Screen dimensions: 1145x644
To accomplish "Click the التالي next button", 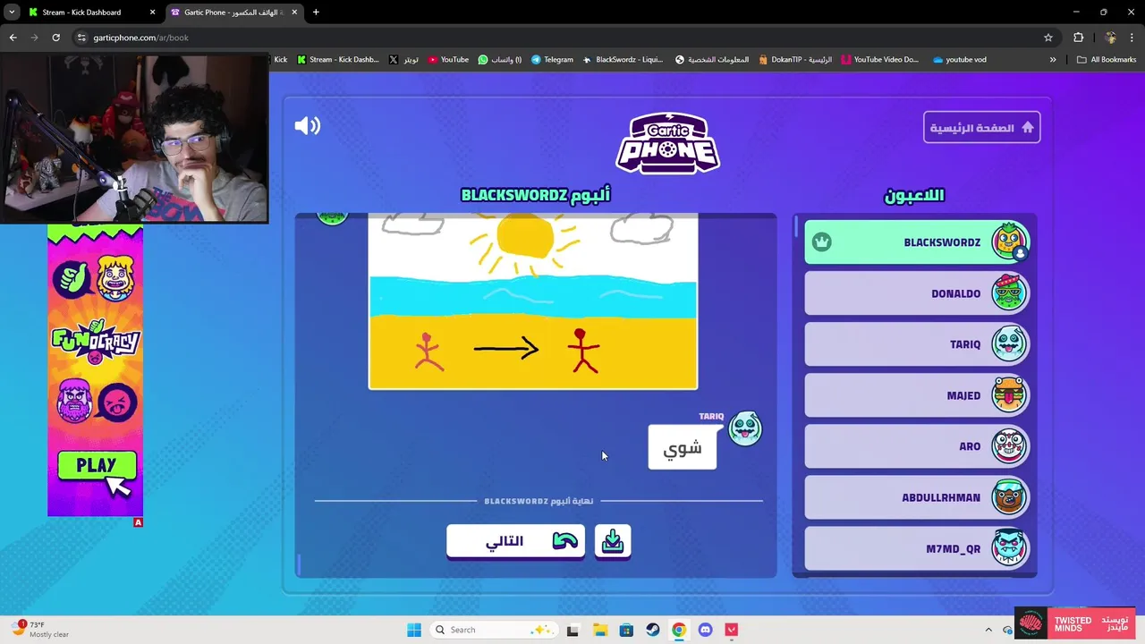I will 515,541.
